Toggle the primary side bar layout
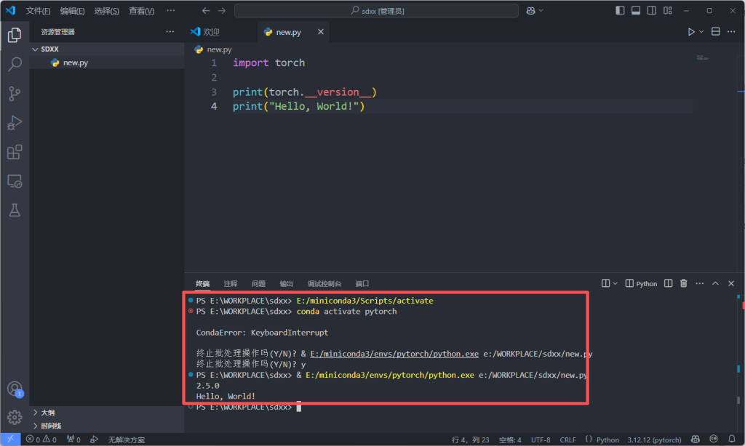 coord(620,11)
